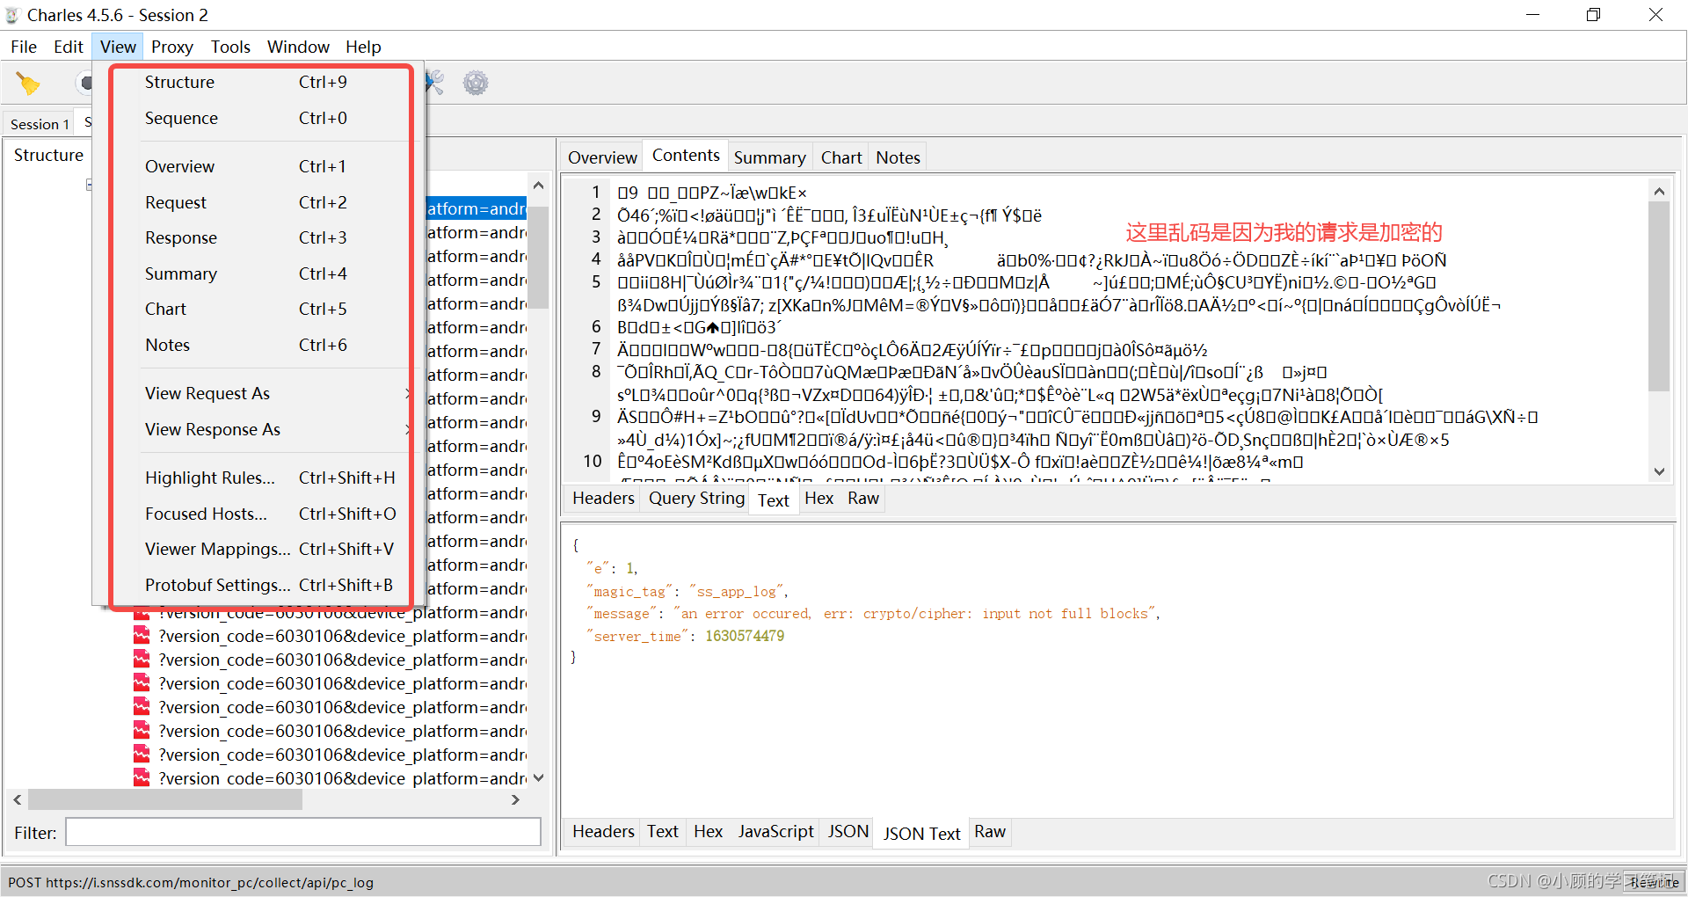Show response Hex tab

708,831
